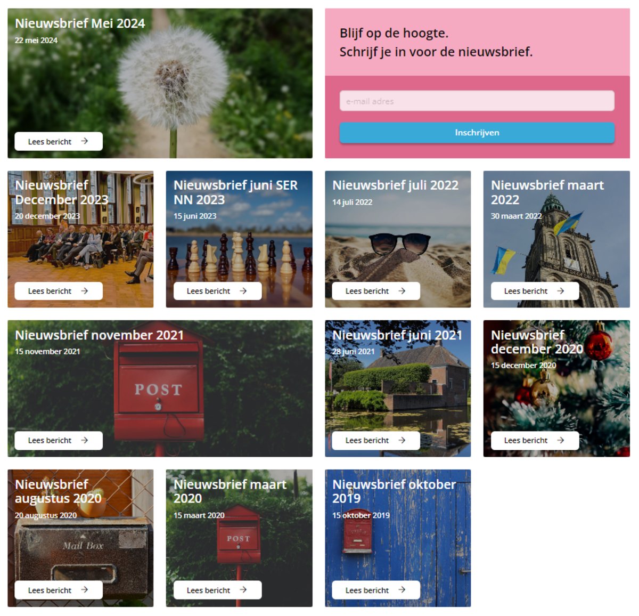The width and height of the screenshot is (639, 616).
Task: Open the Nieuwsbrief november 2021 heading link
Action: tap(99, 335)
